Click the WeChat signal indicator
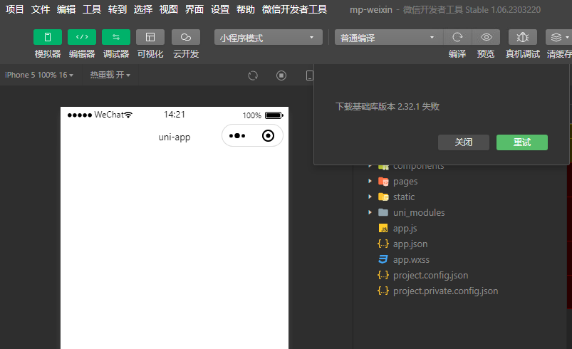Screen dimensions: 572x349 100,115
